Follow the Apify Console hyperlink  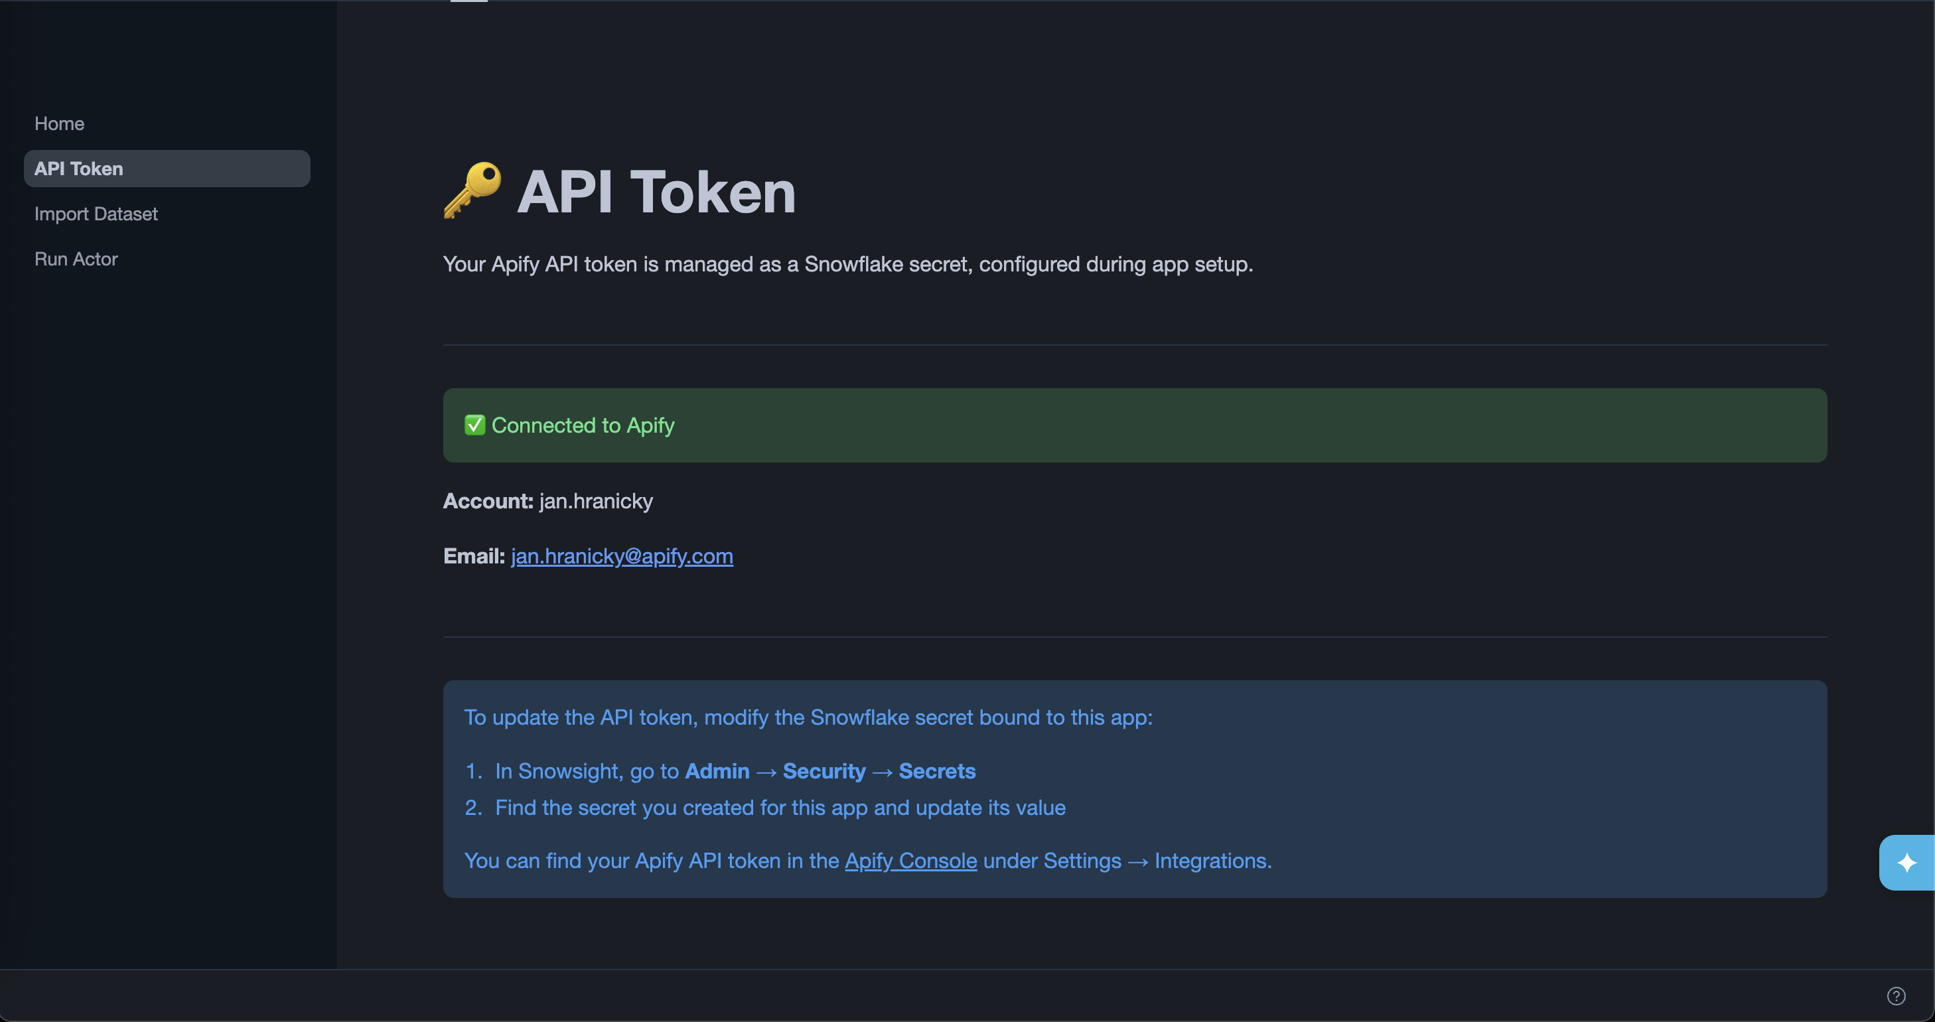click(910, 861)
